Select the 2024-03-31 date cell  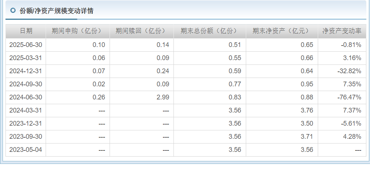(x=26, y=110)
